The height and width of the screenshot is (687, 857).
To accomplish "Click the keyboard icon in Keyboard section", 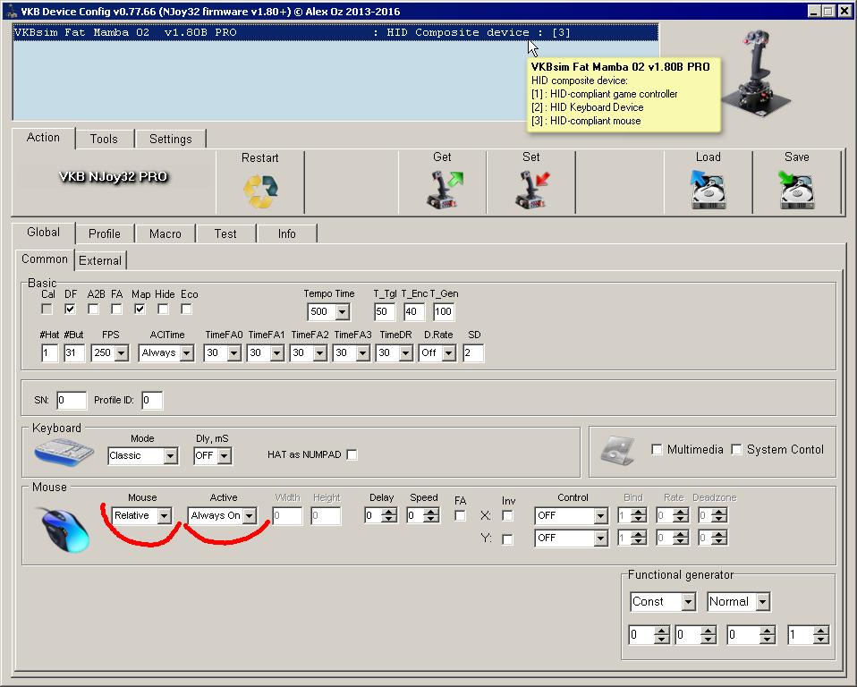I will 64,452.
